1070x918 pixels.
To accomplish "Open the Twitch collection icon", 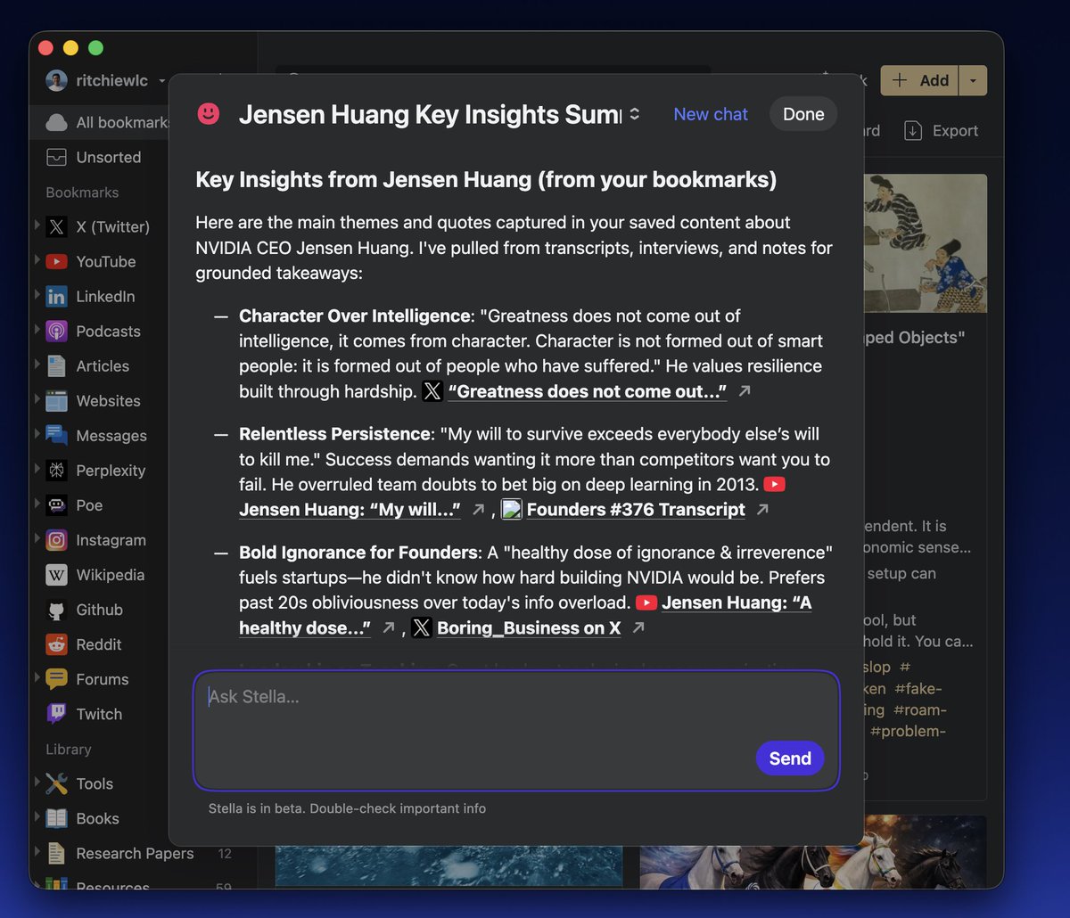I will click(x=56, y=714).
